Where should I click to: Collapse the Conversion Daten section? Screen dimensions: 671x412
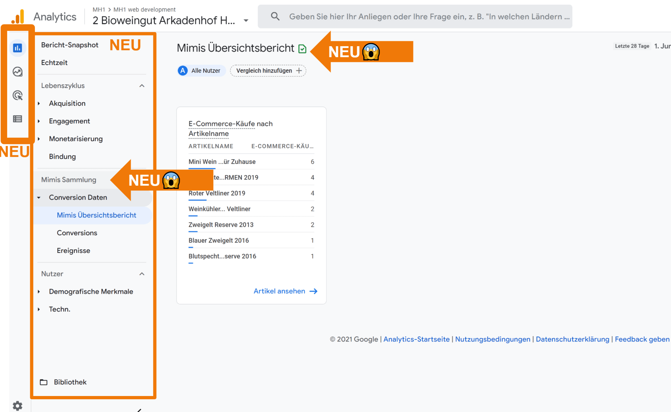click(x=39, y=197)
